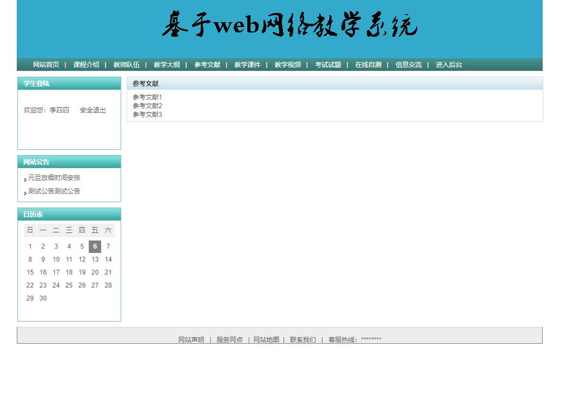Open the 教学课件 navigation link

[x=247, y=64]
